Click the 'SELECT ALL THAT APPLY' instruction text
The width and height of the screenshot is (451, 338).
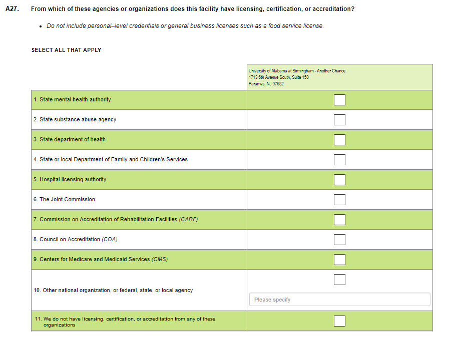point(66,50)
